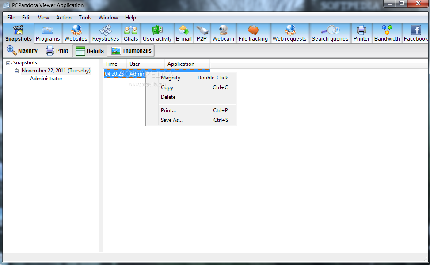Choose Delete from the context menu
430x265 pixels.
pos(191,97)
